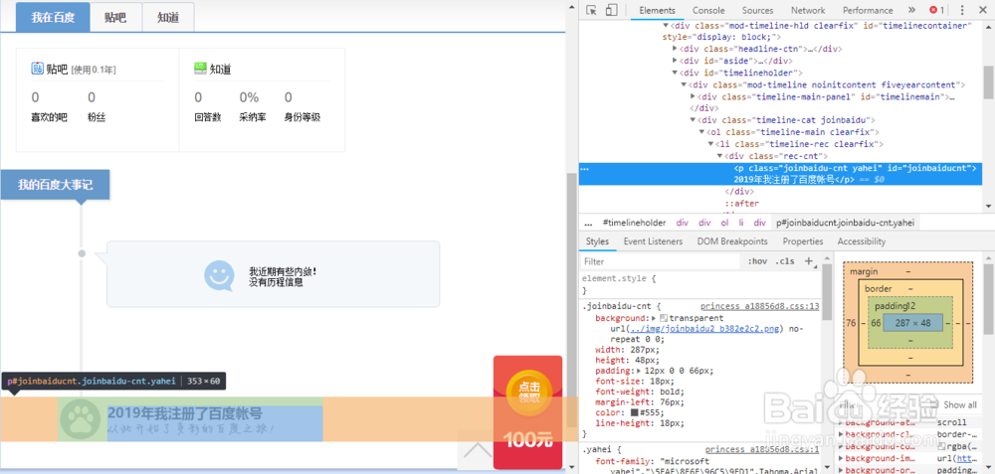Screen dimensions: 995x474
Task: Click the blue smiley face icon
Action: [x=219, y=275]
